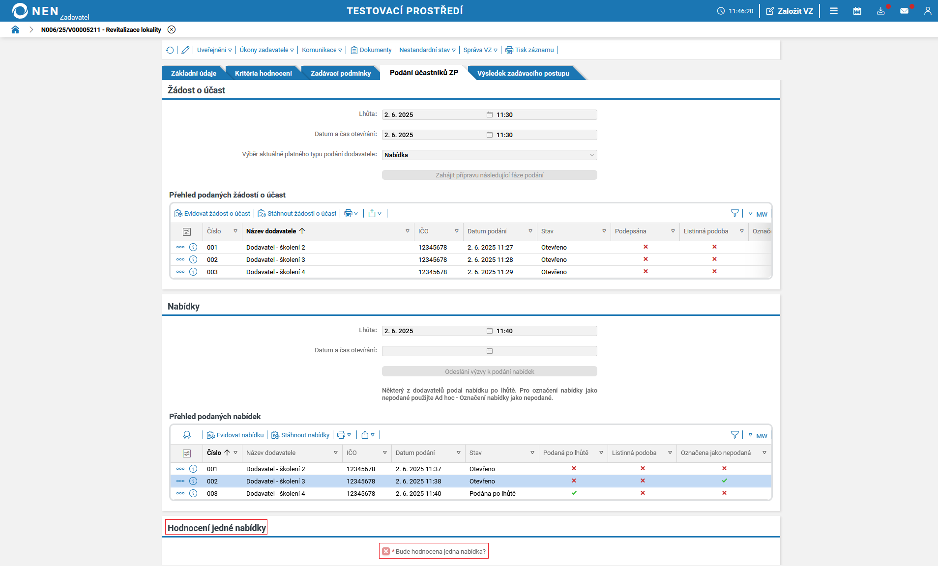Open the Výsledek zadávacího postupu tab
The width and height of the screenshot is (938, 566).
click(x=523, y=73)
